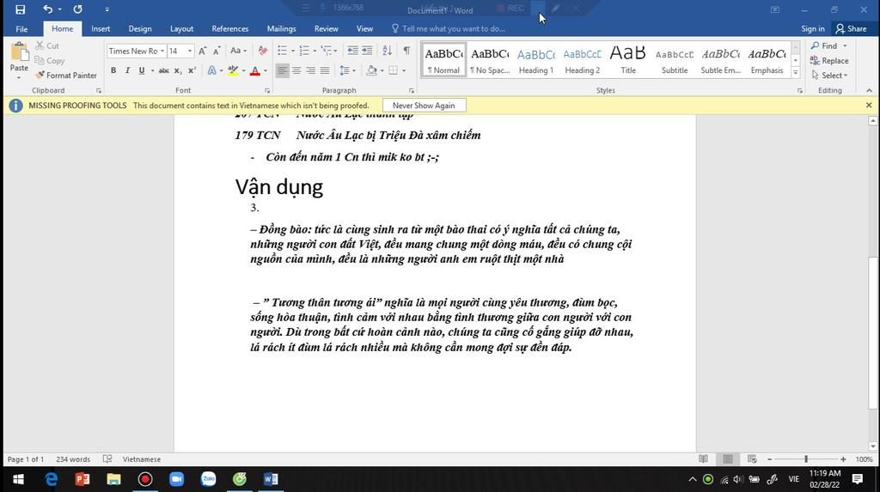Screen dimensions: 880x492
Task: Apply the Heading 1 style
Action: 535,60
